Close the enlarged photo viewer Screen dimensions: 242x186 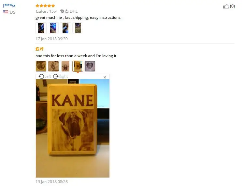105,77
